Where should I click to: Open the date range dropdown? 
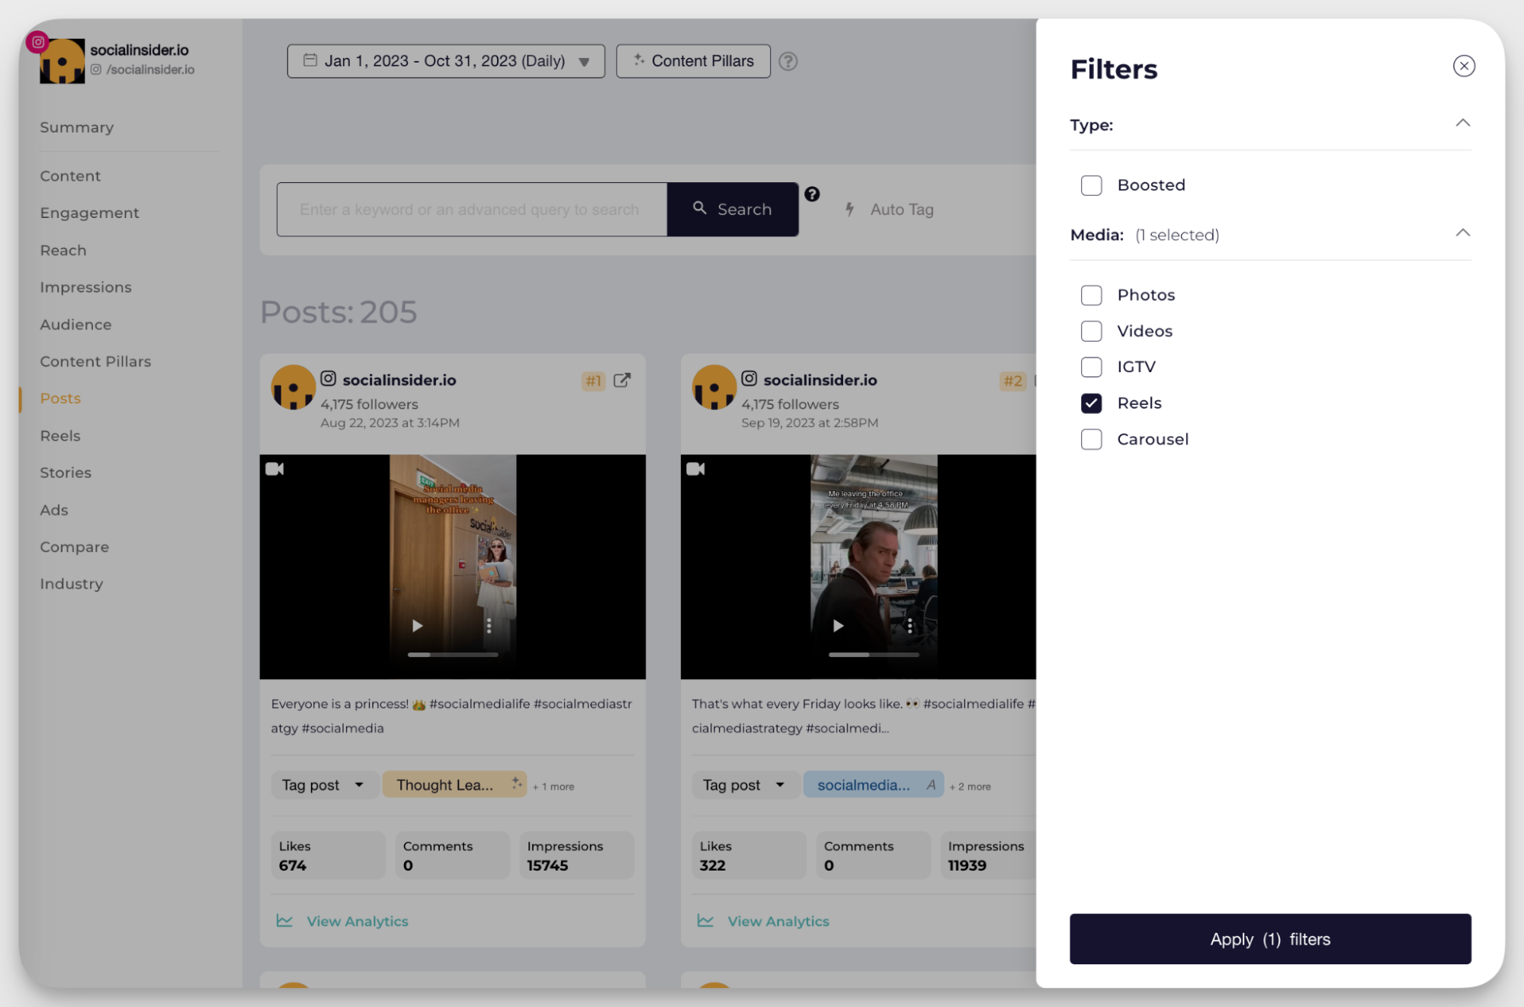coord(445,61)
